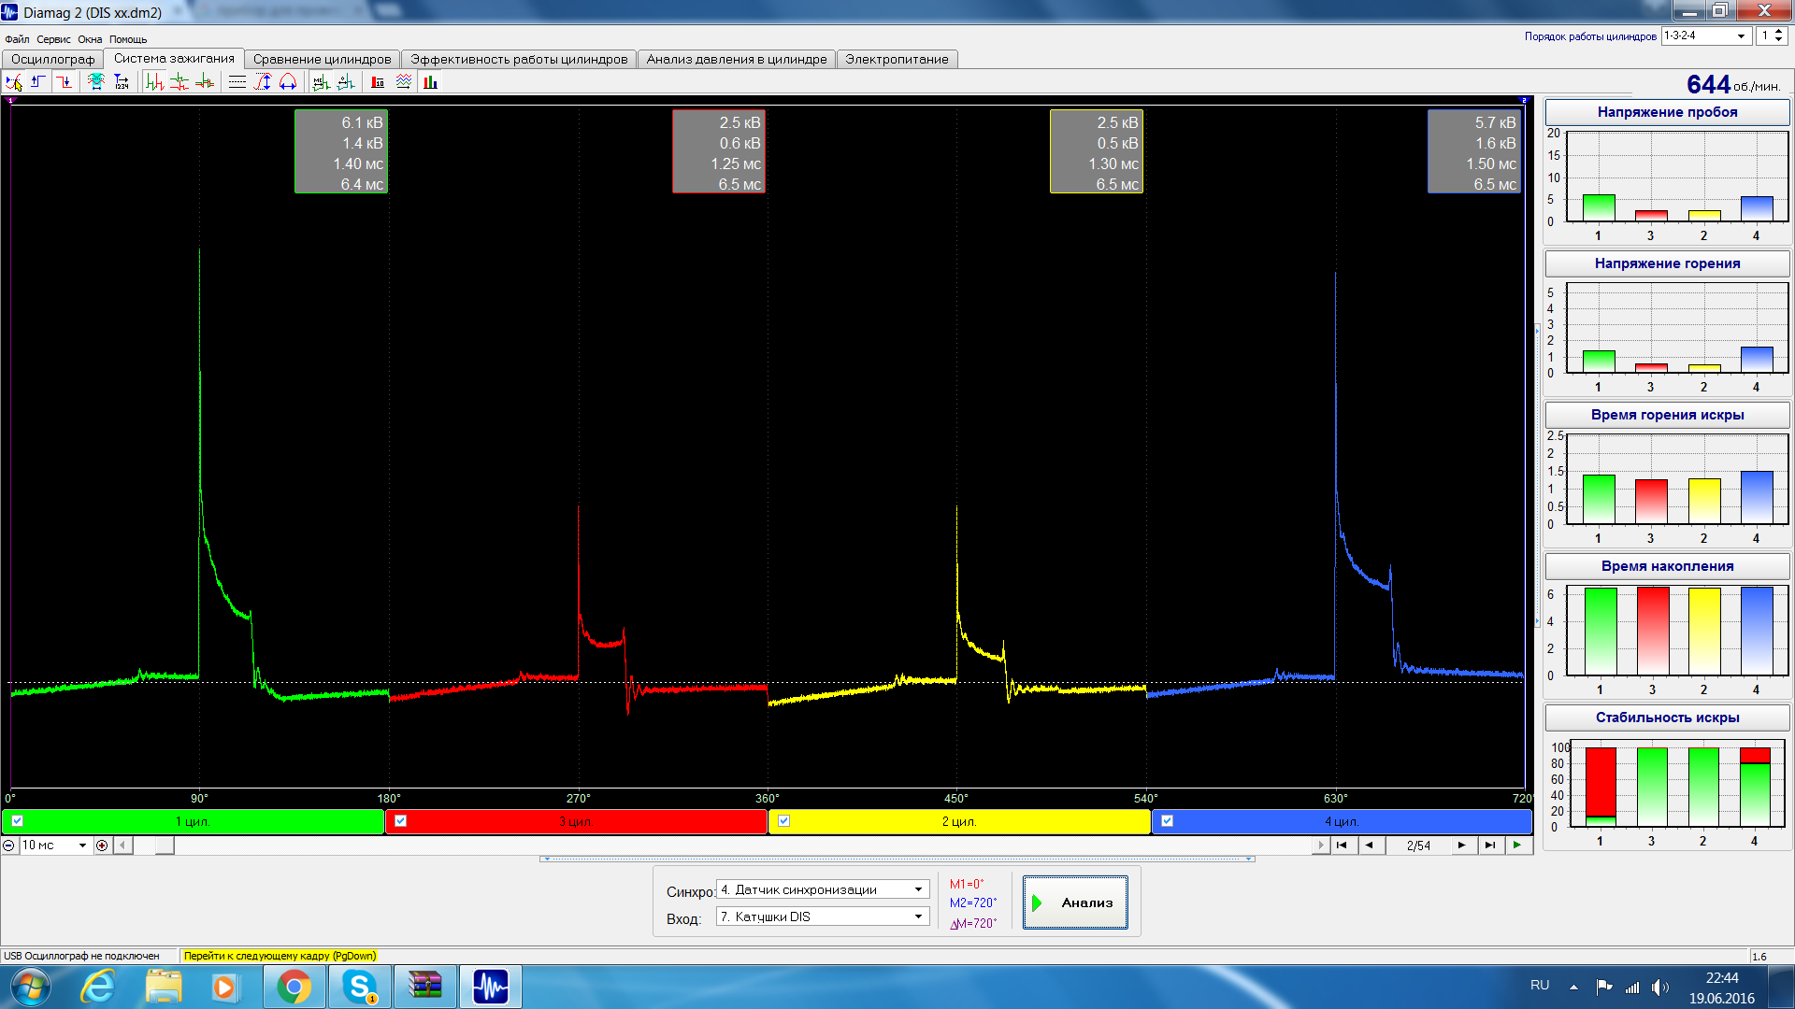Click the volume icon in system tray
Viewport: 1795px width, 1009px height.
tap(1660, 987)
